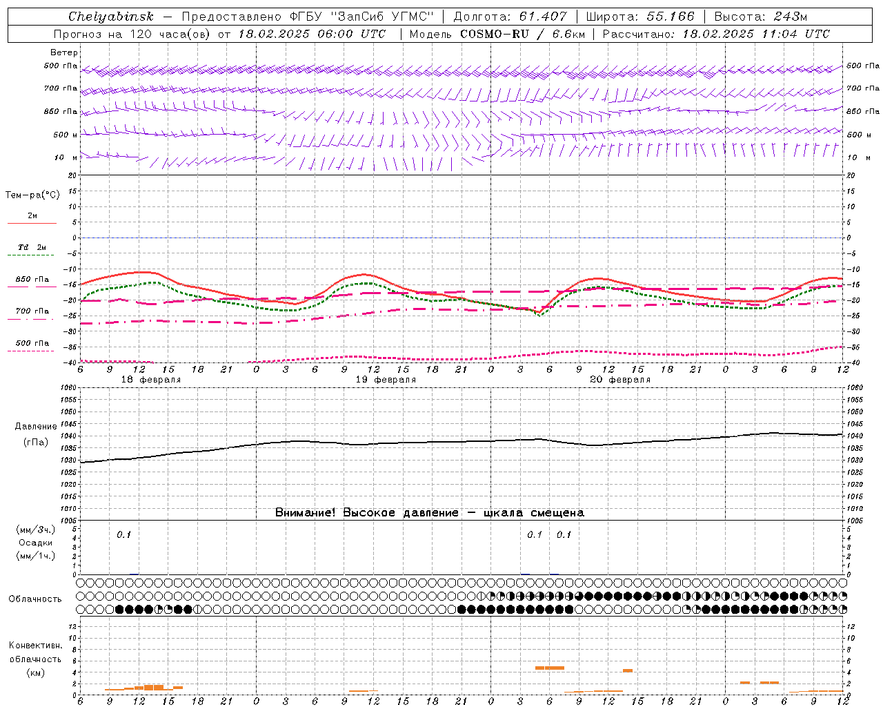Click the Прогноз на 120 часа(ов) text
This screenshot has height=707, width=883.
[x=133, y=34]
